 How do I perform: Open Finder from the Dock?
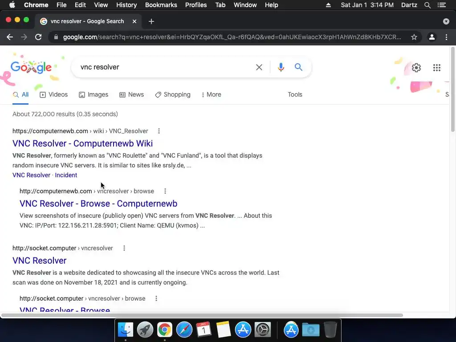point(125,330)
